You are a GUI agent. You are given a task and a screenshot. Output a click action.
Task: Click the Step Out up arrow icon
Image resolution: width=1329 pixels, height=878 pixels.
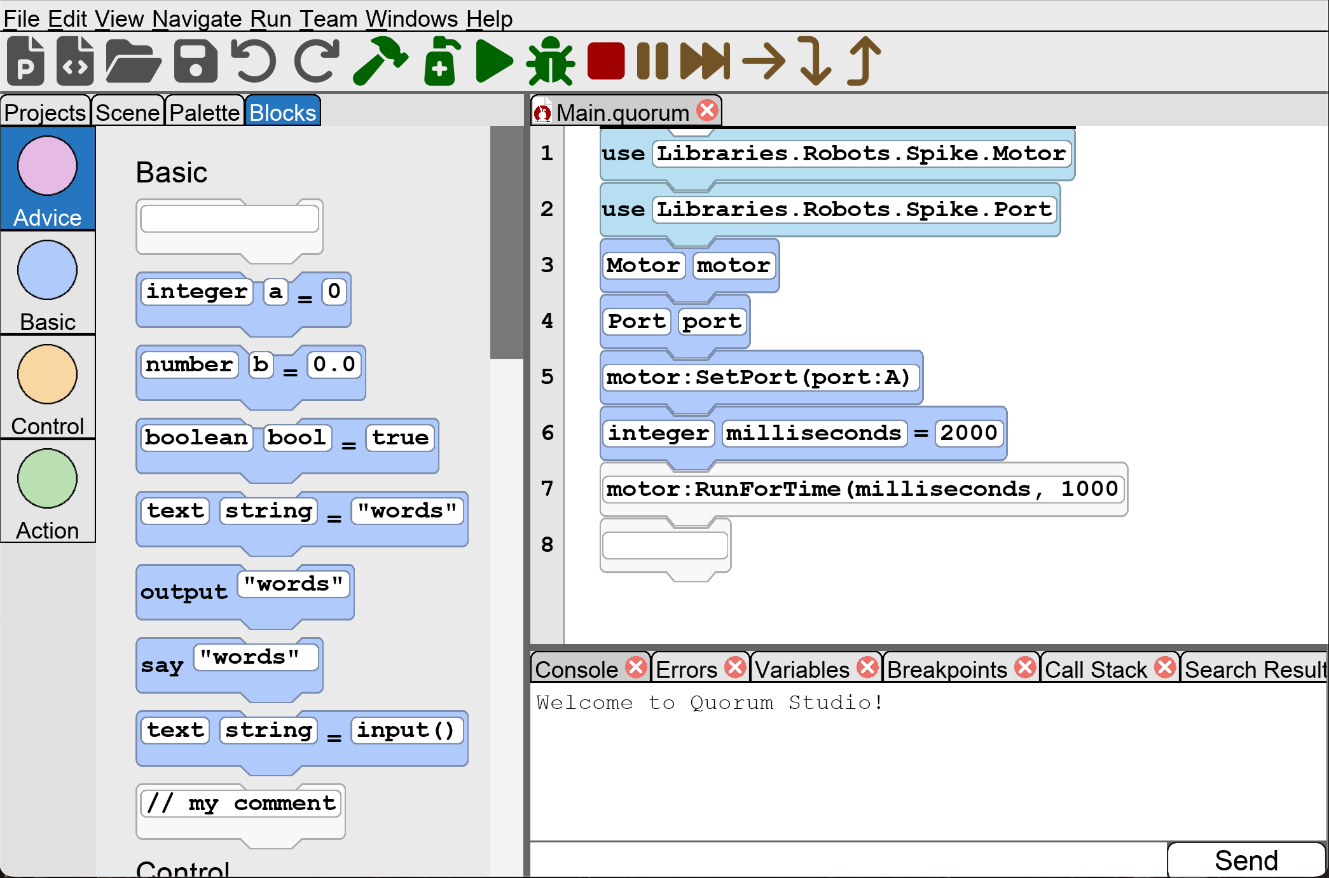coord(864,61)
